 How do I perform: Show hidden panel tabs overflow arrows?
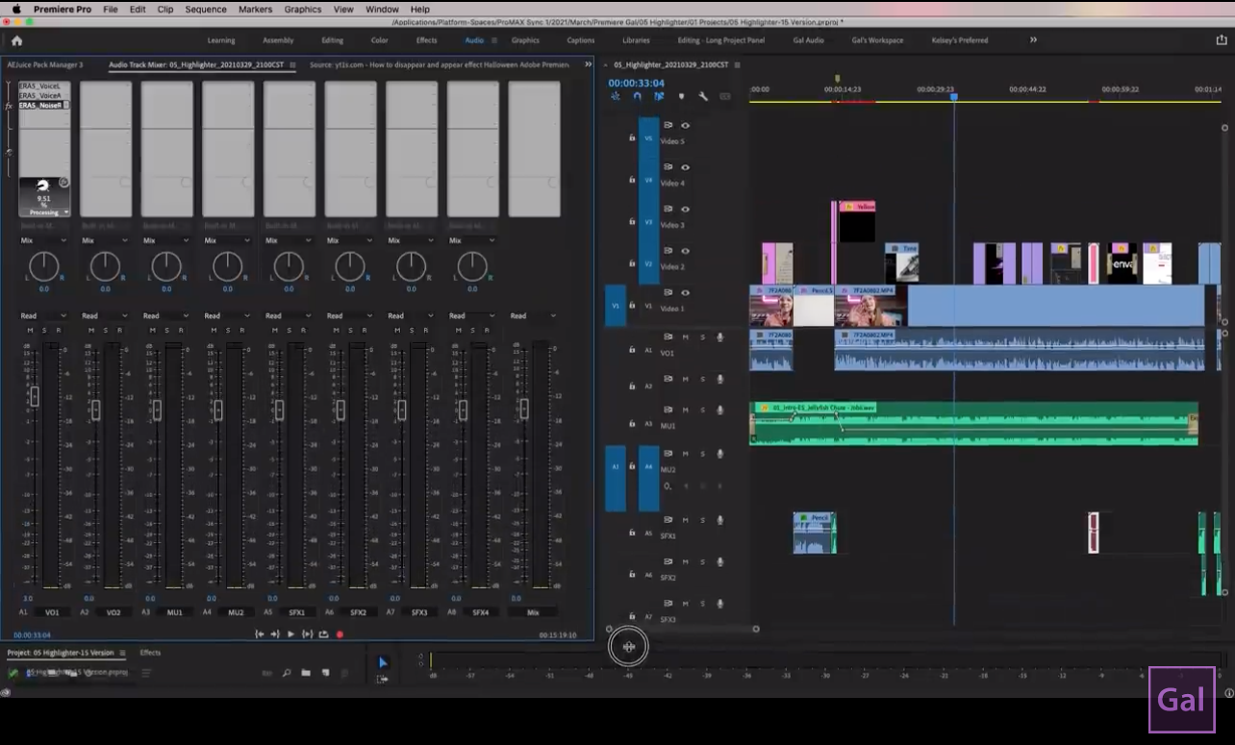point(588,64)
